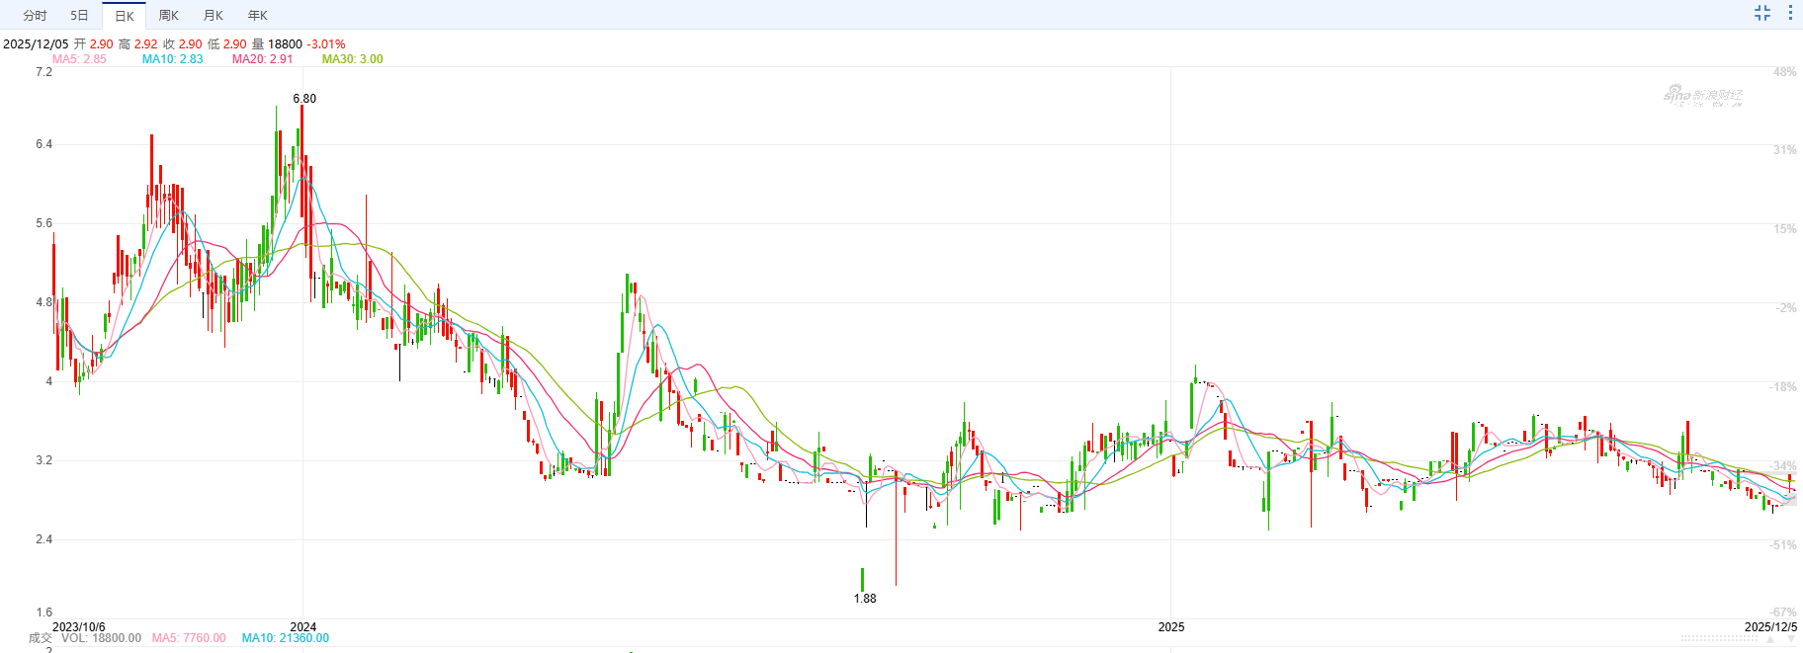Open the three-dot more options menu
Image resolution: width=1803 pixels, height=653 pixels.
[1790, 13]
